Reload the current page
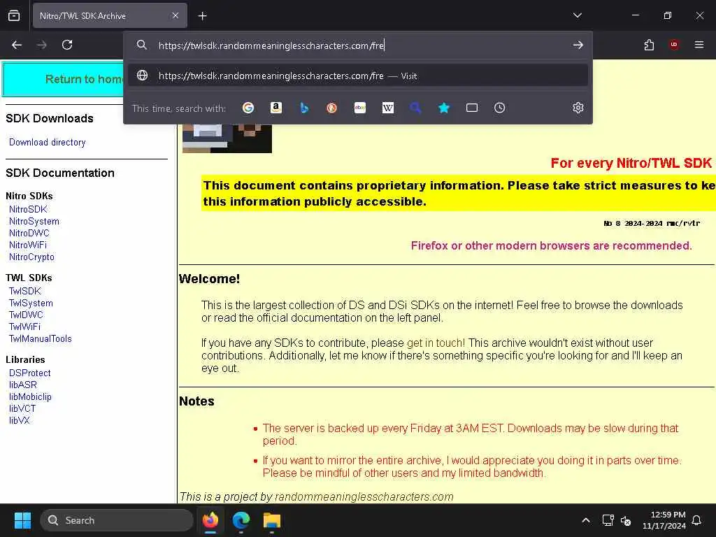 (67, 45)
